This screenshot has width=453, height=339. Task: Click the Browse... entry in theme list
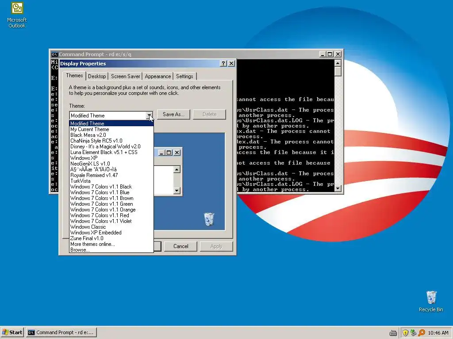[x=111, y=250]
